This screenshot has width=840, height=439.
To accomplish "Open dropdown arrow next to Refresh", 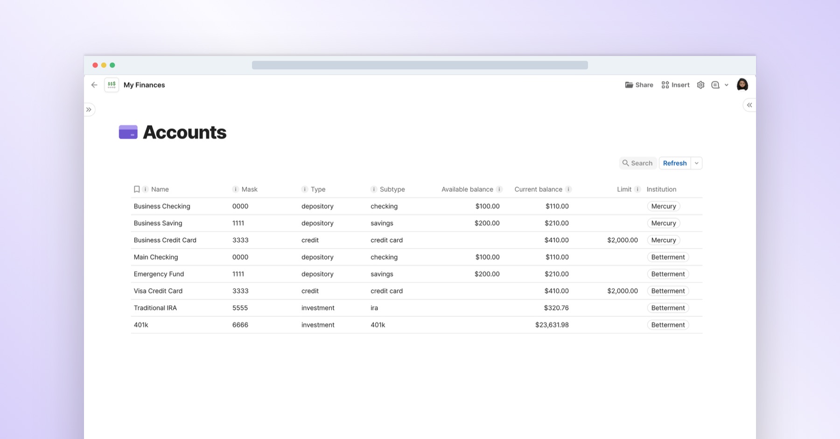I will coord(697,163).
